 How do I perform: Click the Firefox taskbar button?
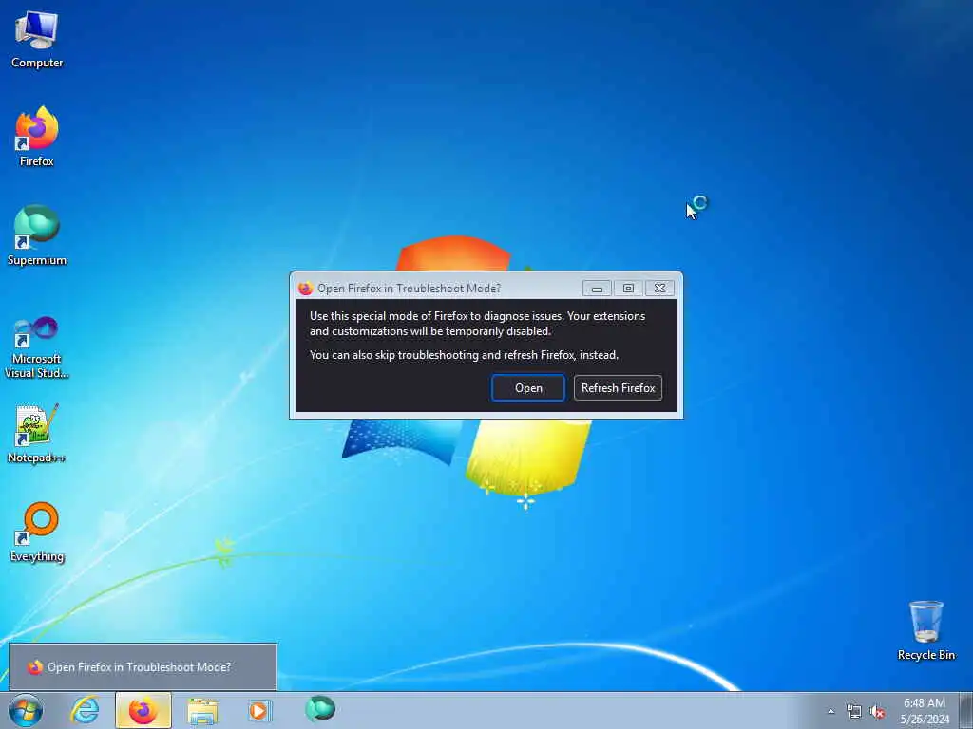tap(143, 710)
